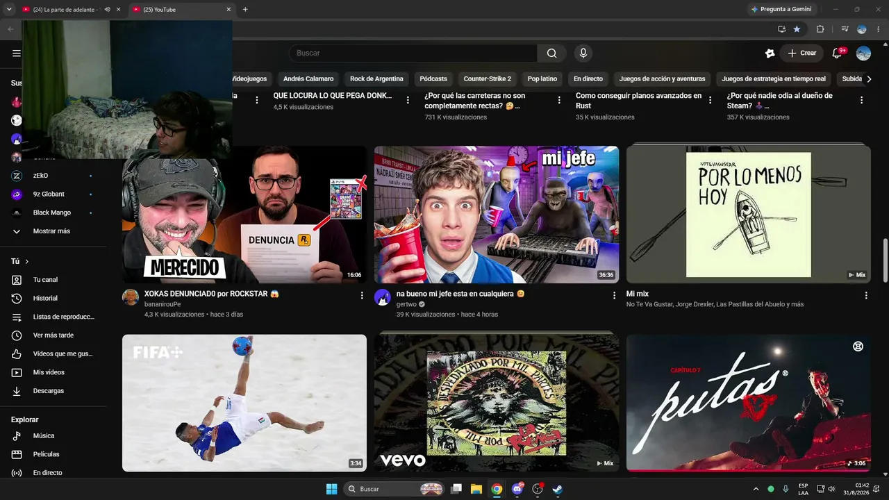Mute the La parte de adelante tab audio
The image size is (889, 500).
click(x=107, y=10)
